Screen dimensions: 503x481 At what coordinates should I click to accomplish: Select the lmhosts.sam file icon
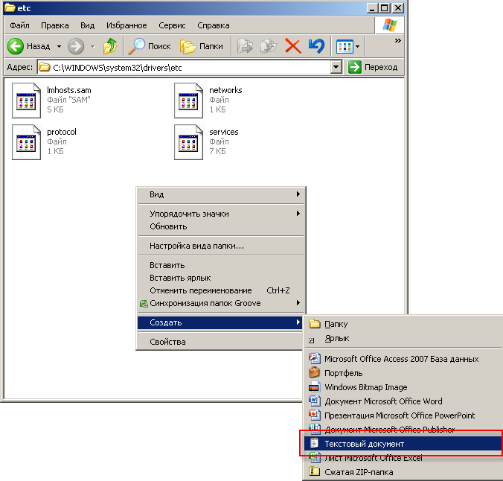point(26,101)
